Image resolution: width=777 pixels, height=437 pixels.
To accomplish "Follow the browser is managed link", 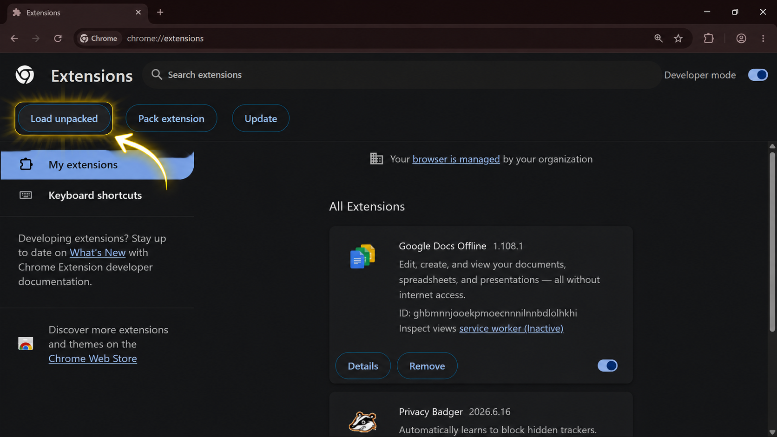I will (x=456, y=159).
